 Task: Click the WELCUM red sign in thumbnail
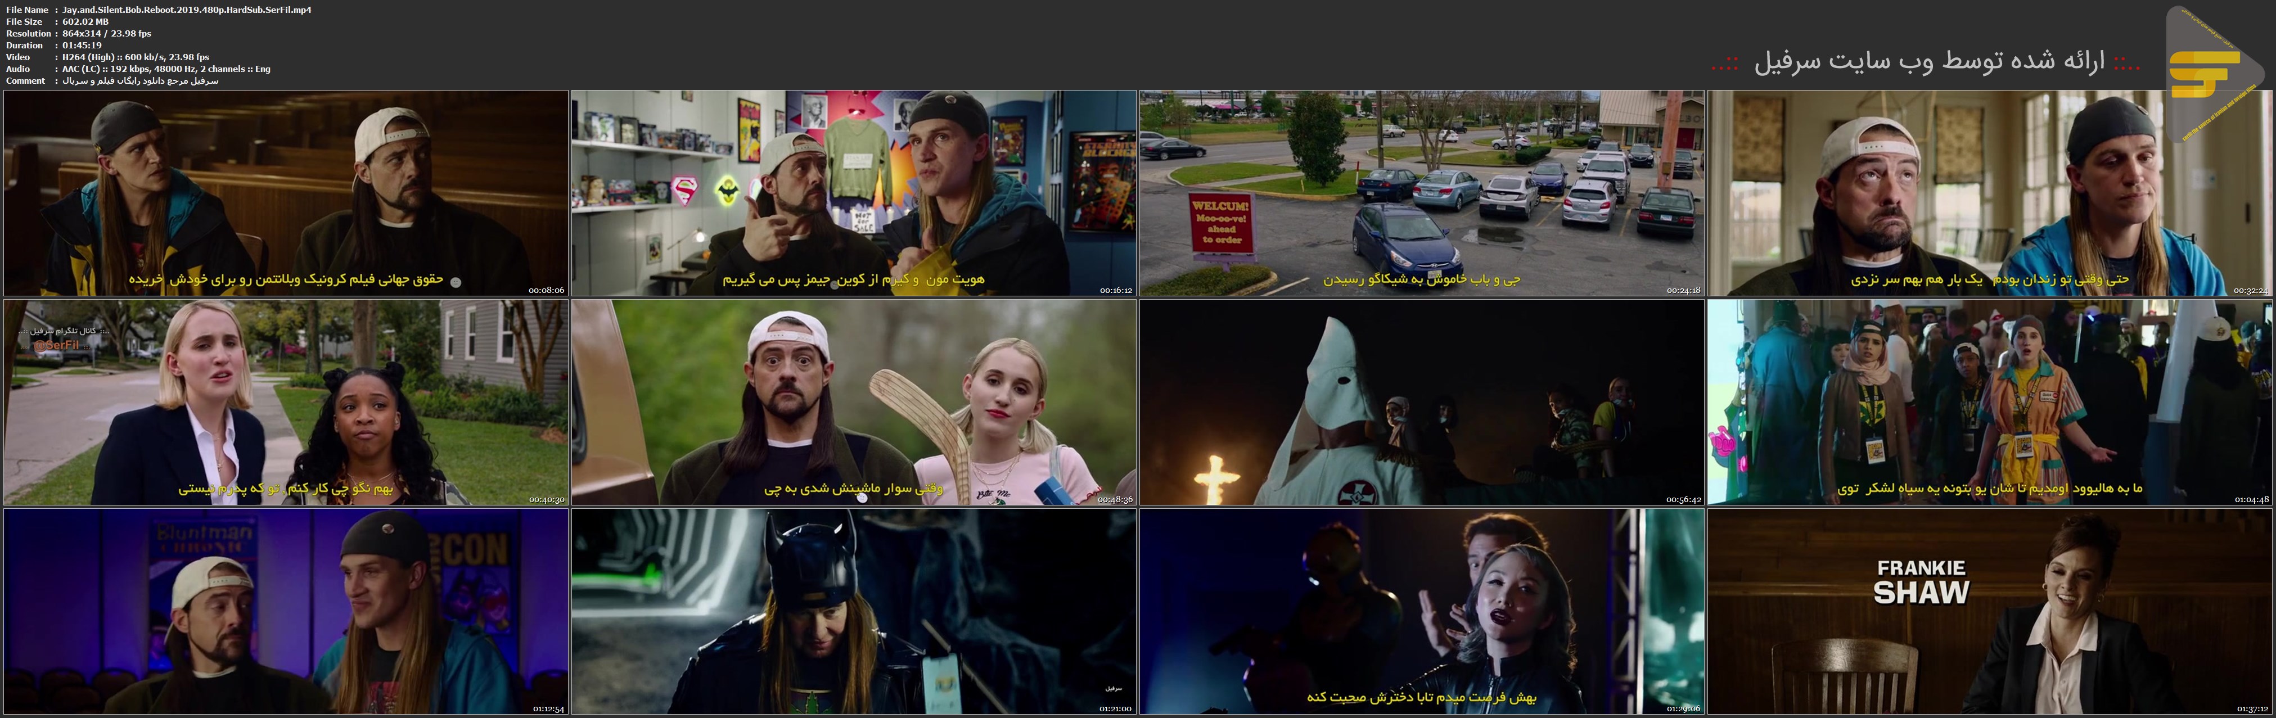(1222, 223)
